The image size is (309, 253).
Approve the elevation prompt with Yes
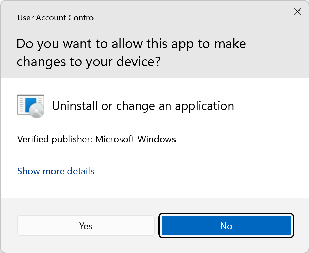(86, 226)
